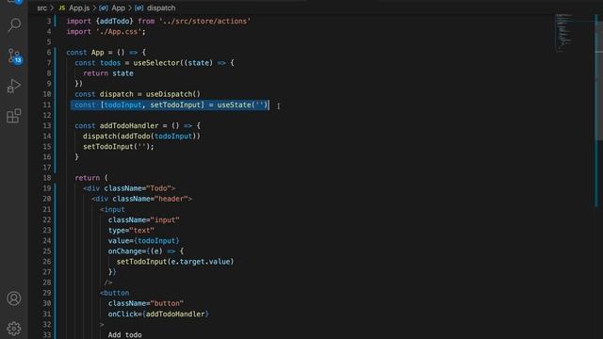The width and height of the screenshot is (603, 339).
Task: Click the '<input' tag on line 21
Action: click(112, 209)
